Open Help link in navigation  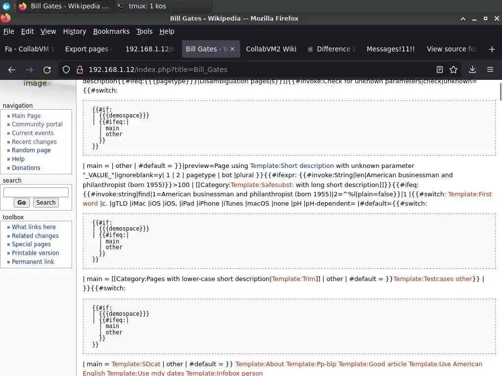click(x=18, y=159)
